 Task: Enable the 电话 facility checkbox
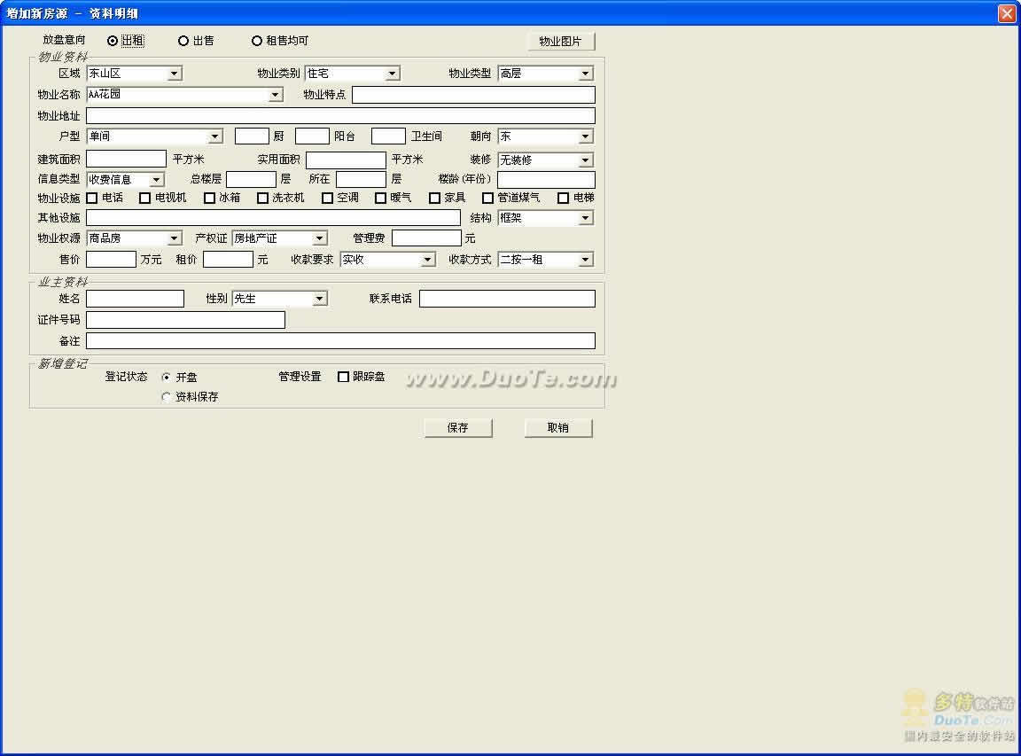click(92, 198)
